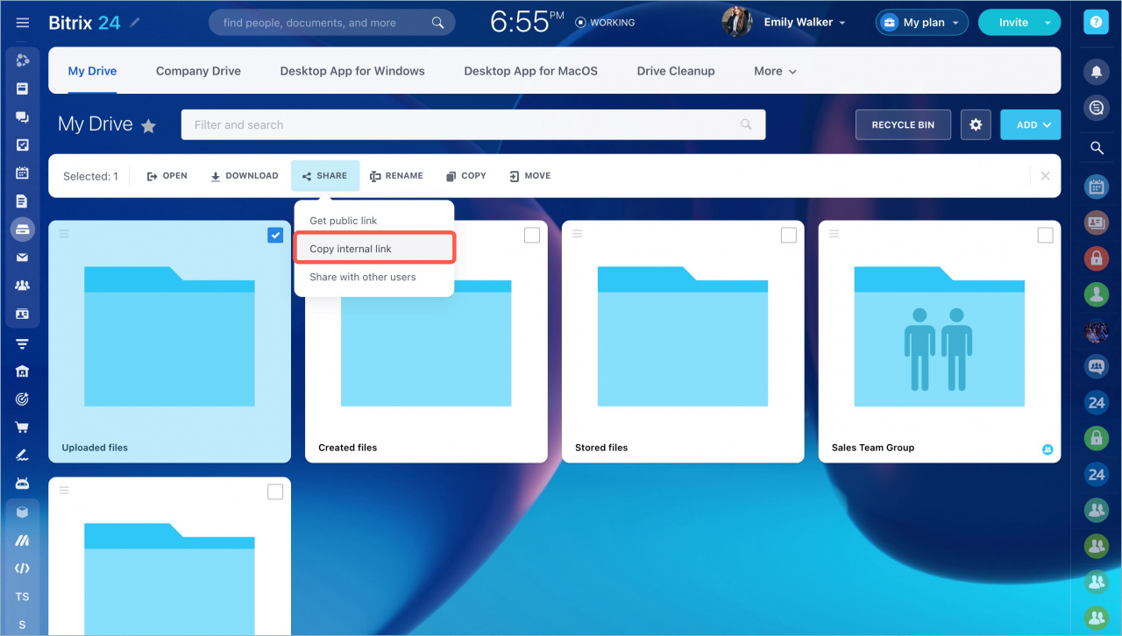Check the Stored files folder checkbox
Viewport: 1122px width, 636px height.
(x=789, y=235)
